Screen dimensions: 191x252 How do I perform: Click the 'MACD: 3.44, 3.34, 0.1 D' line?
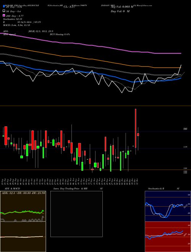16,25
